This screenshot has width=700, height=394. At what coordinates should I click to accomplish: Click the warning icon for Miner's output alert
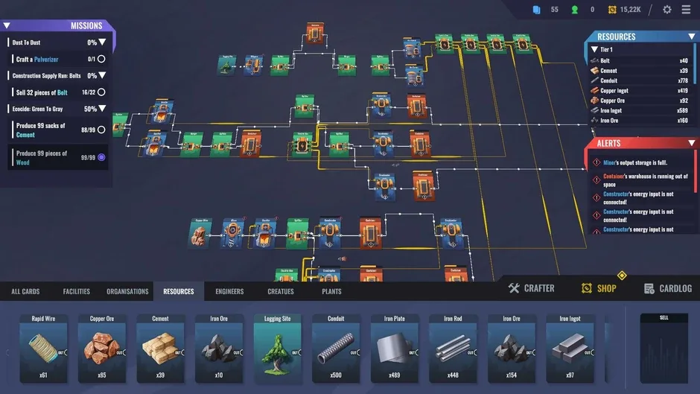click(596, 162)
